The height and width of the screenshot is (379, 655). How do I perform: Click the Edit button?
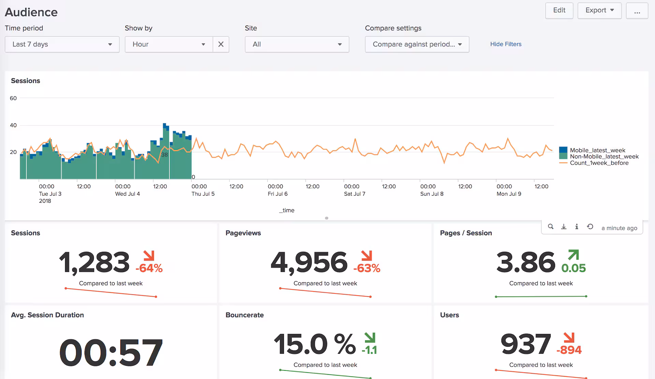point(559,11)
